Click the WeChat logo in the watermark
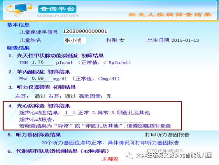 coord(129,155)
